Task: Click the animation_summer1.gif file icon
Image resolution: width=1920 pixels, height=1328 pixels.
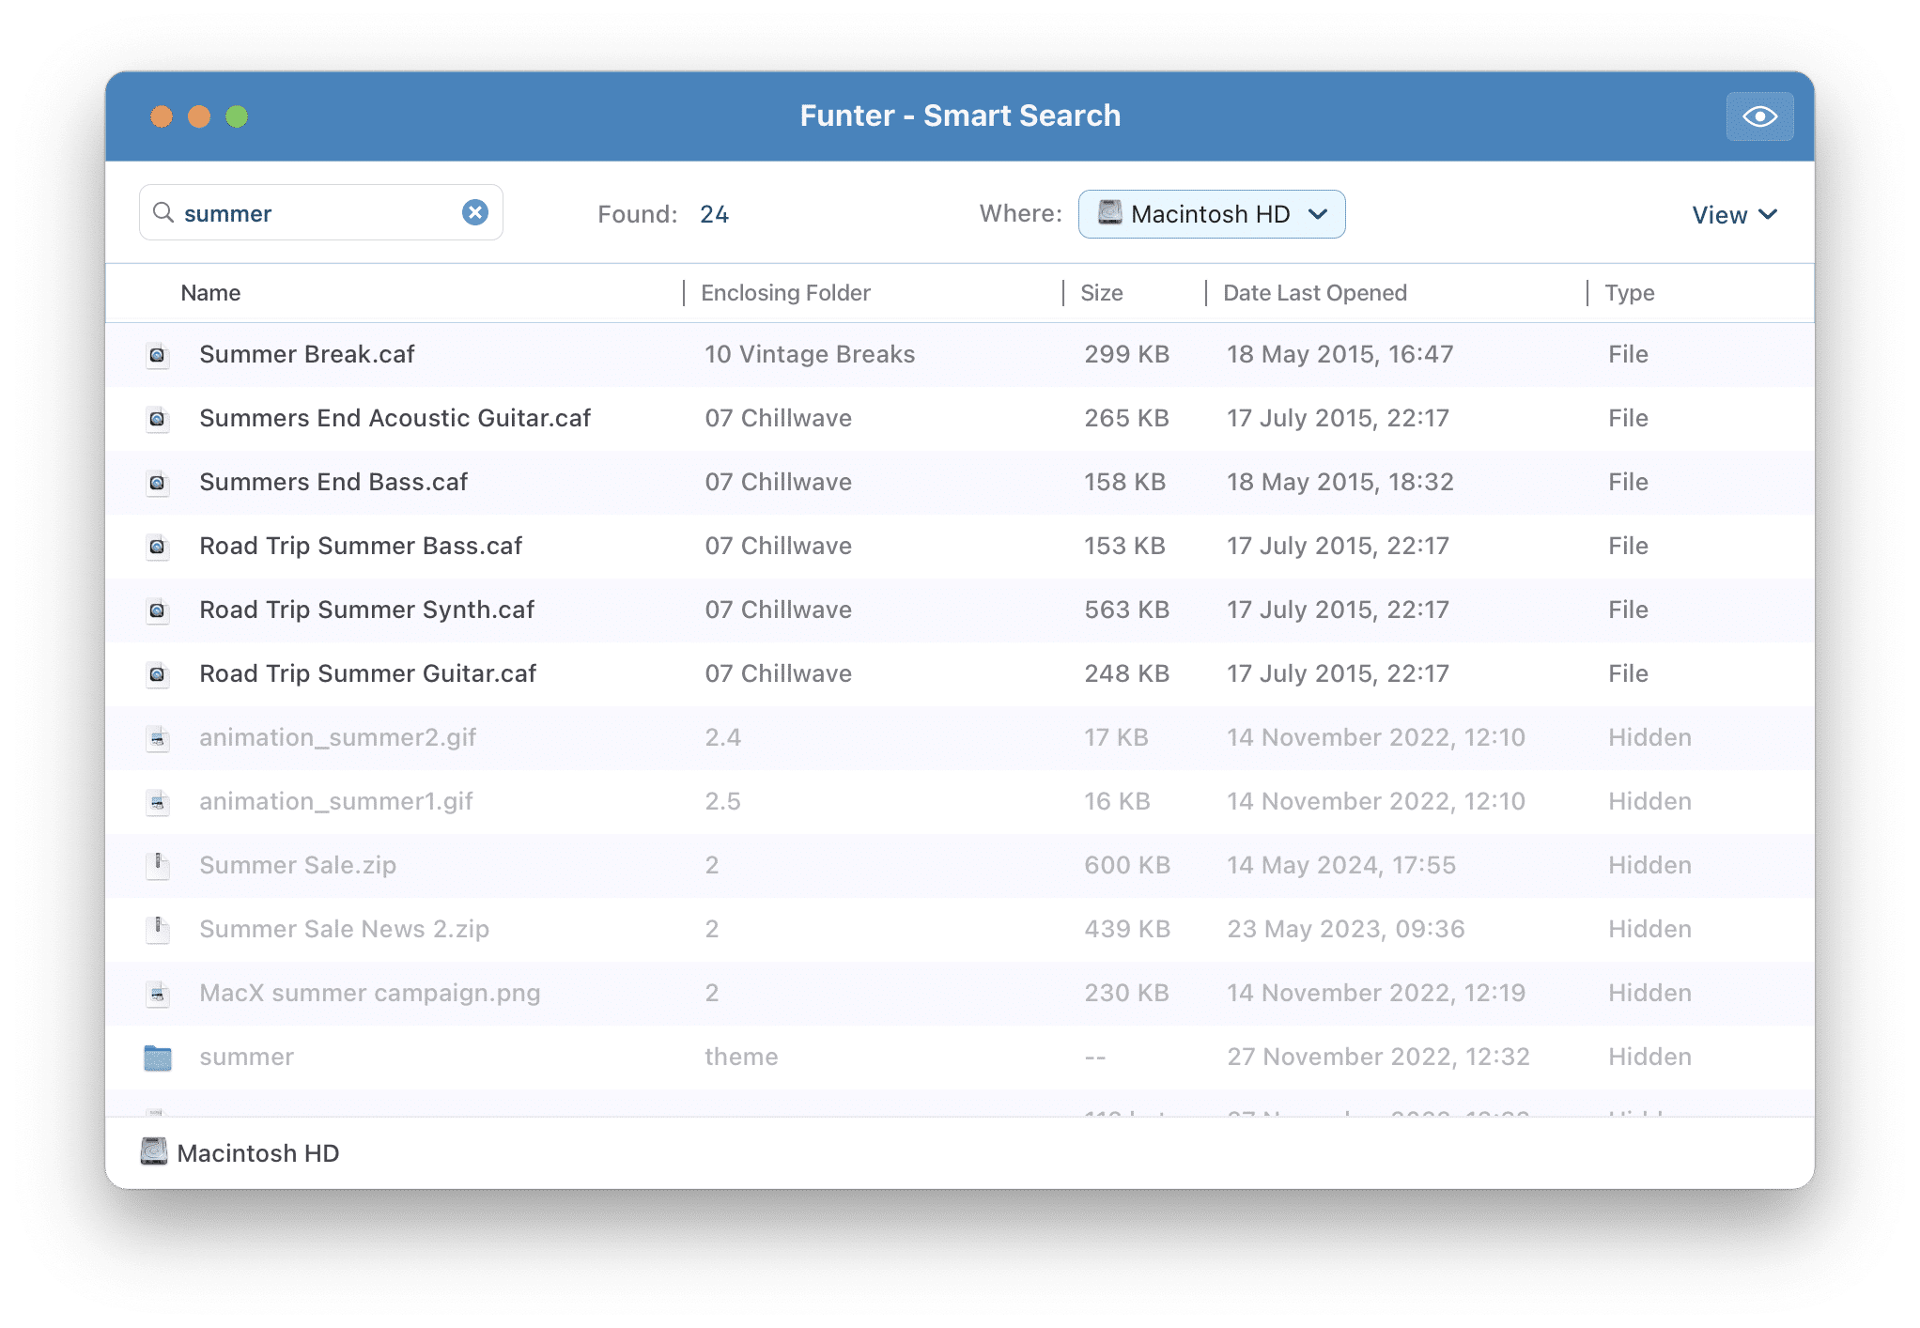Action: pyautogui.click(x=158, y=802)
